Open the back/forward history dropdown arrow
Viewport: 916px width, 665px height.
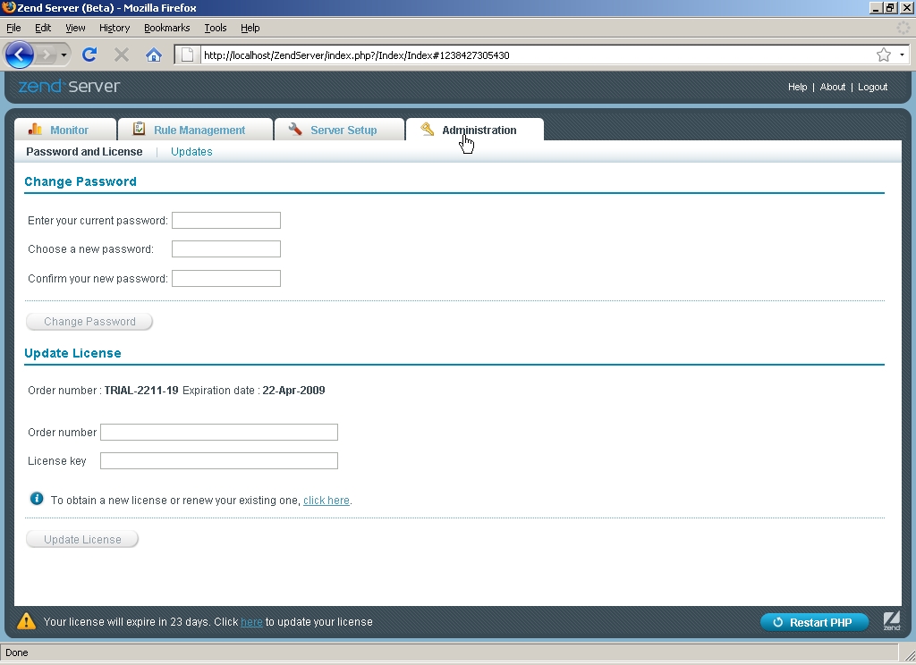click(64, 55)
